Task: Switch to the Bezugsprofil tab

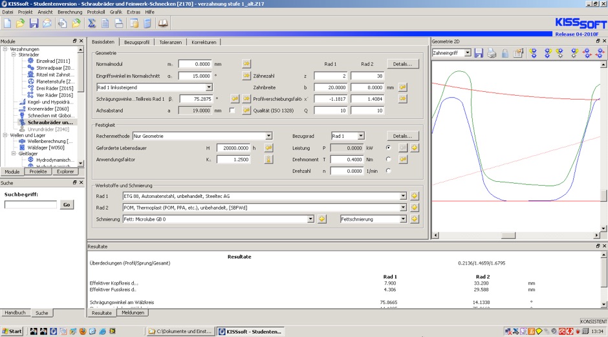Action: [x=136, y=42]
